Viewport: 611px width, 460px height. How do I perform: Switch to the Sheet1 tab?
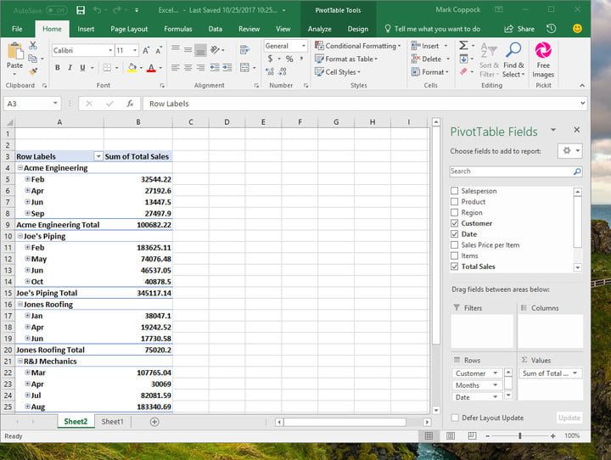click(x=112, y=422)
